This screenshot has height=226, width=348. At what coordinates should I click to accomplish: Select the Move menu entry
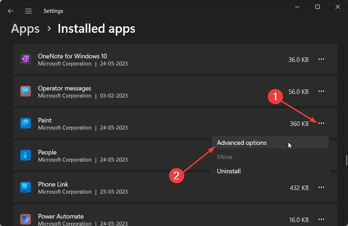270,157
